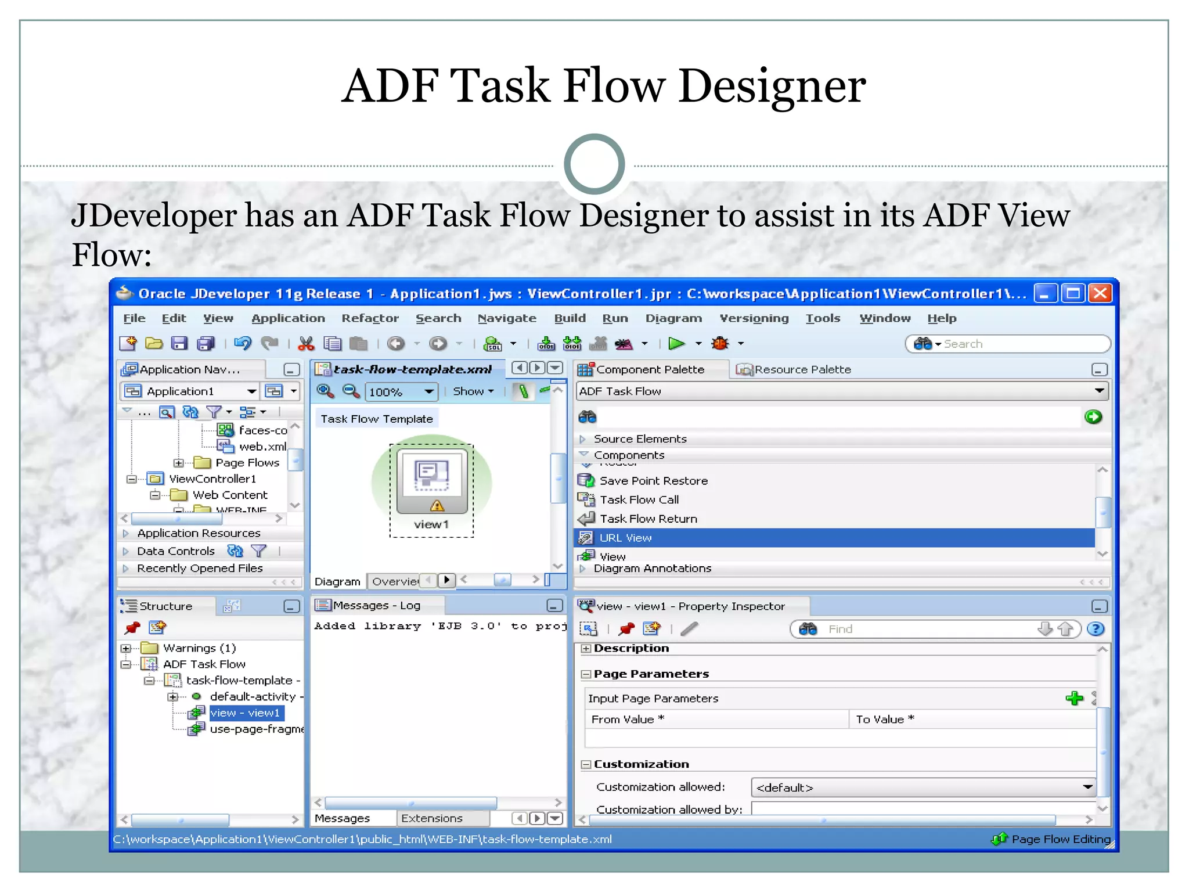
Task: Open the 100% zoom level dropdown
Action: point(428,392)
